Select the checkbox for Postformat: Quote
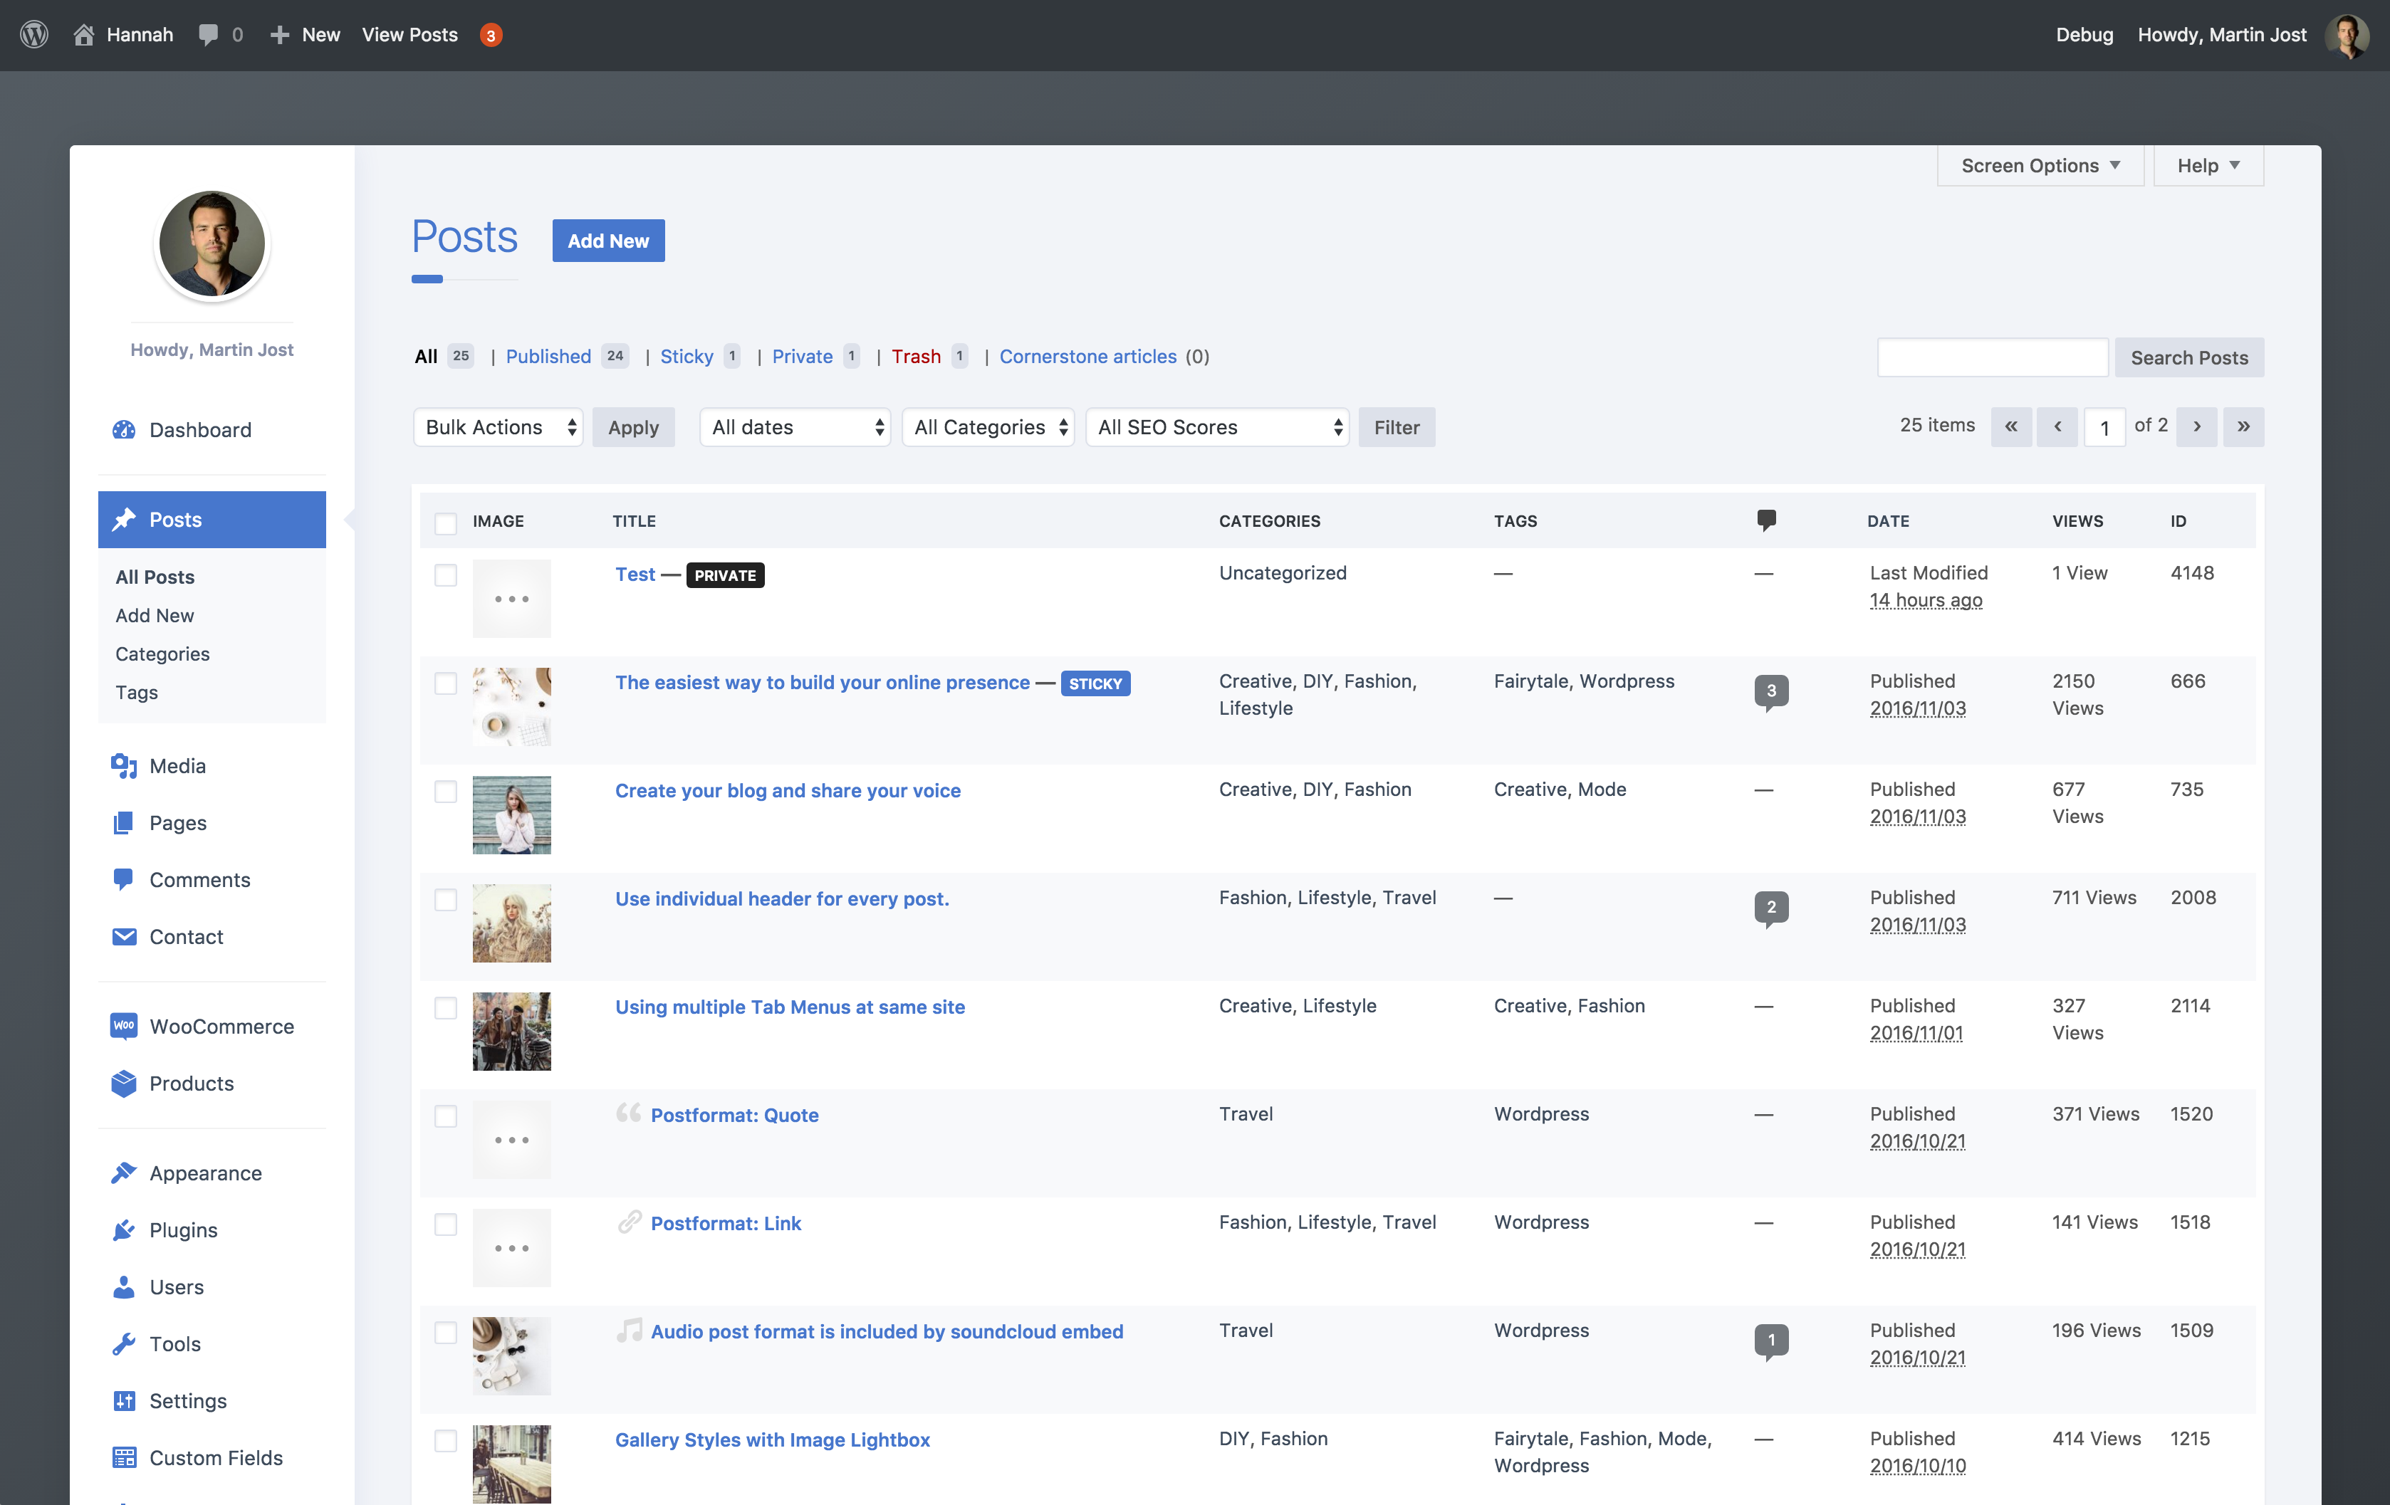 click(446, 1115)
